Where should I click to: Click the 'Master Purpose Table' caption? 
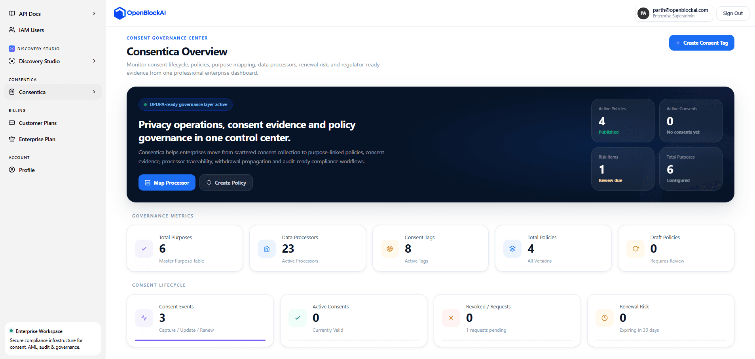pyautogui.click(x=182, y=261)
